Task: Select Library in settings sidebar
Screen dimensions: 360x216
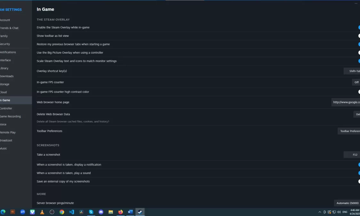Action: (4, 68)
